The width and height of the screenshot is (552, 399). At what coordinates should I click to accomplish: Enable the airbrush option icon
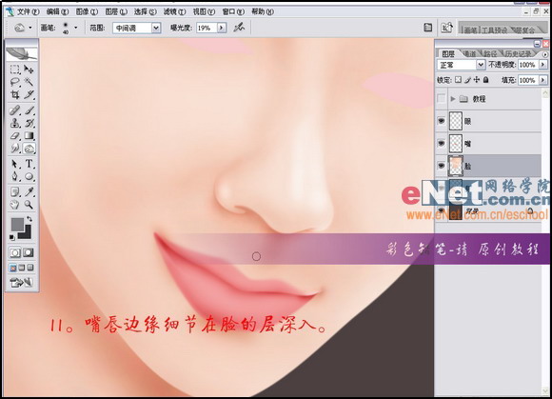click(239, 27)
